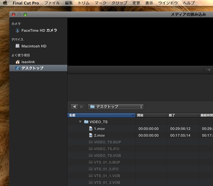Open the 変更 menu
This screenshot has width=213, height=186.
[x=136, y=3]
